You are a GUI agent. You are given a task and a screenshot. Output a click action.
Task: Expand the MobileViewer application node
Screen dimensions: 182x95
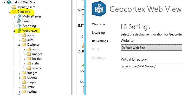click(x=14, y=17)
